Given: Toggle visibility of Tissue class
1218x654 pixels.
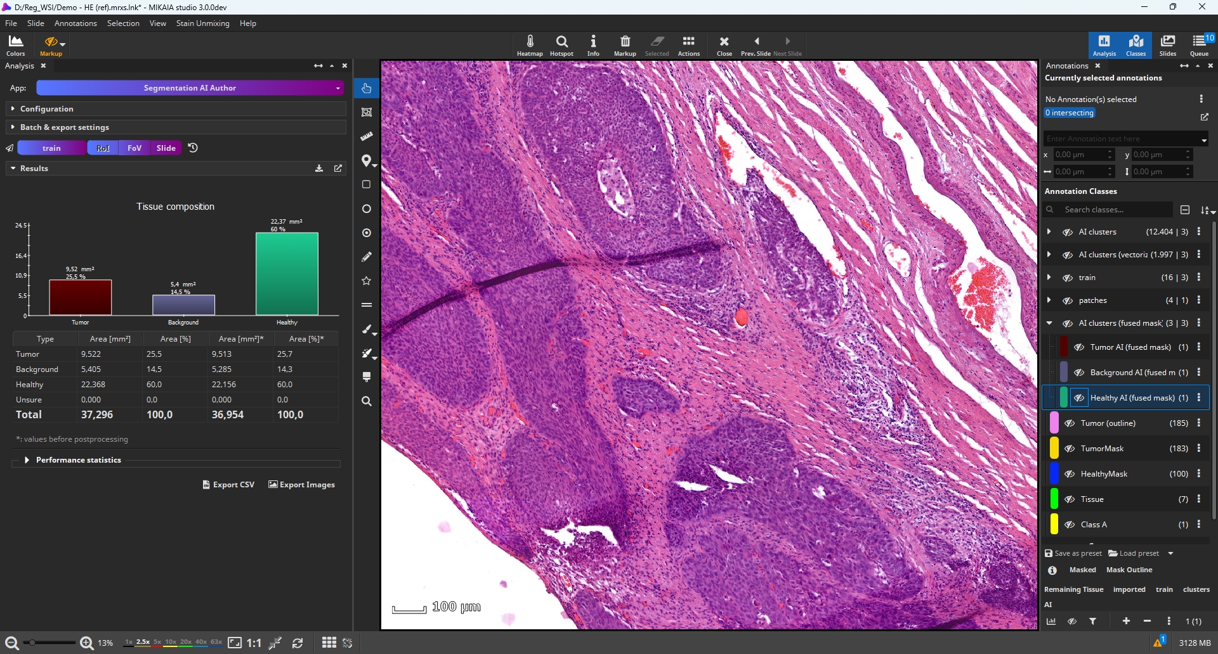Looking at the screenshot, I should tap(1070, 499).
